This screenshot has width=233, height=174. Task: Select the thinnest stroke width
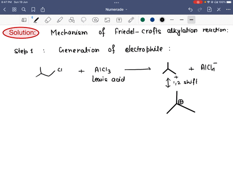[x=172, y=20]
